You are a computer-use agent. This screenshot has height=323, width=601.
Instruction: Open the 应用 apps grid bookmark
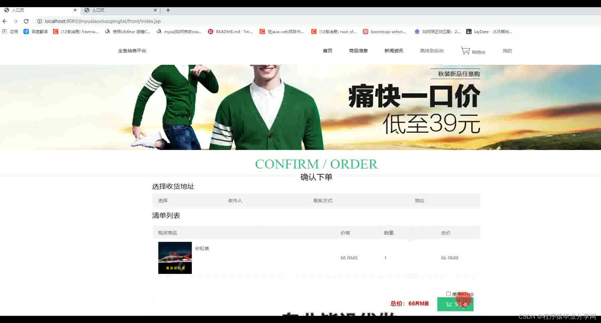point(10,31)
